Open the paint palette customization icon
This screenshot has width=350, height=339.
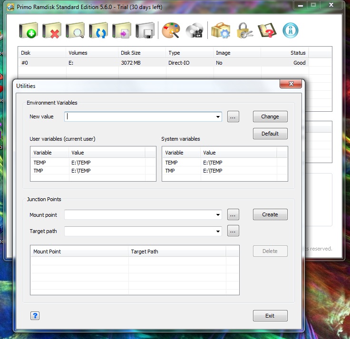pyautogui.click(x=171, y=30)
